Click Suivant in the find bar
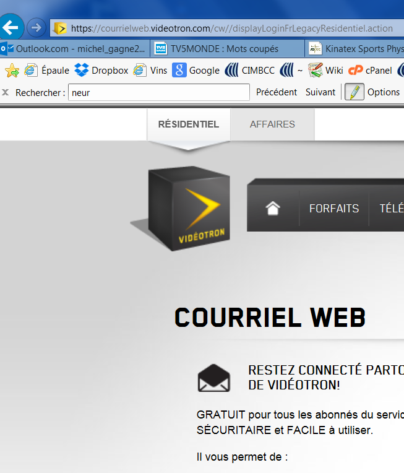Image resolution: width=404 pixels, height=473 pixels. coord(320,92)
